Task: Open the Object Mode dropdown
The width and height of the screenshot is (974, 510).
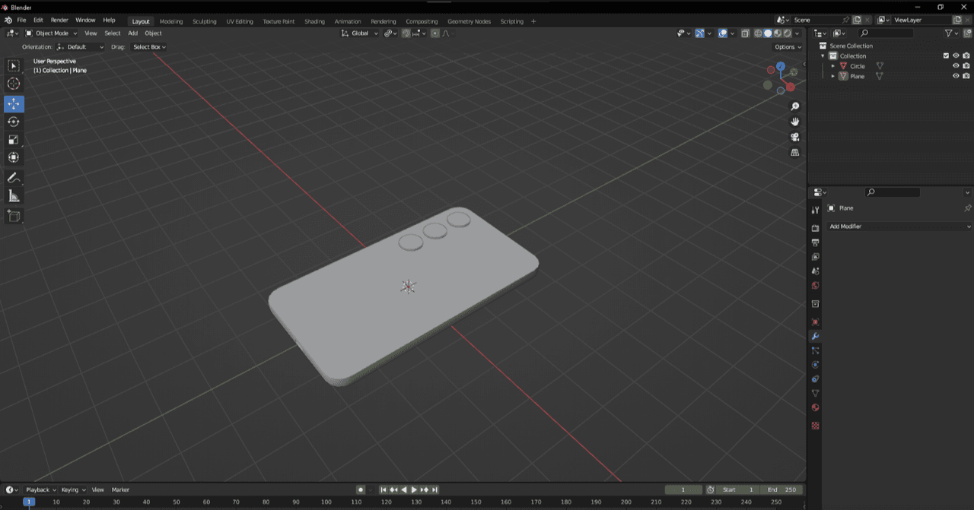Action: (52, 33)
